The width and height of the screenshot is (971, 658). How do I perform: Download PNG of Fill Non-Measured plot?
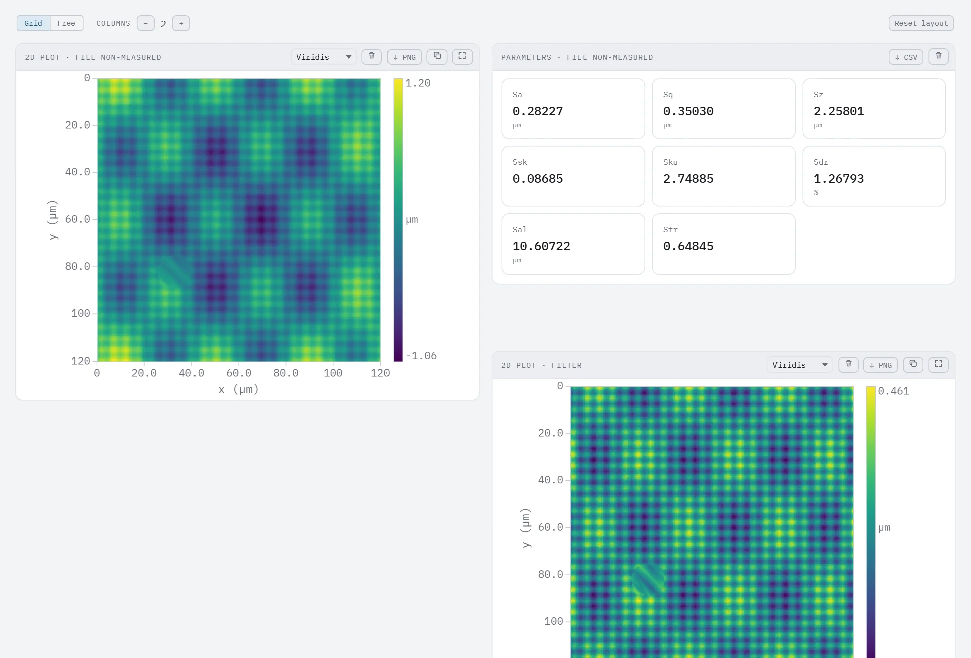click(x=405, y=57)
